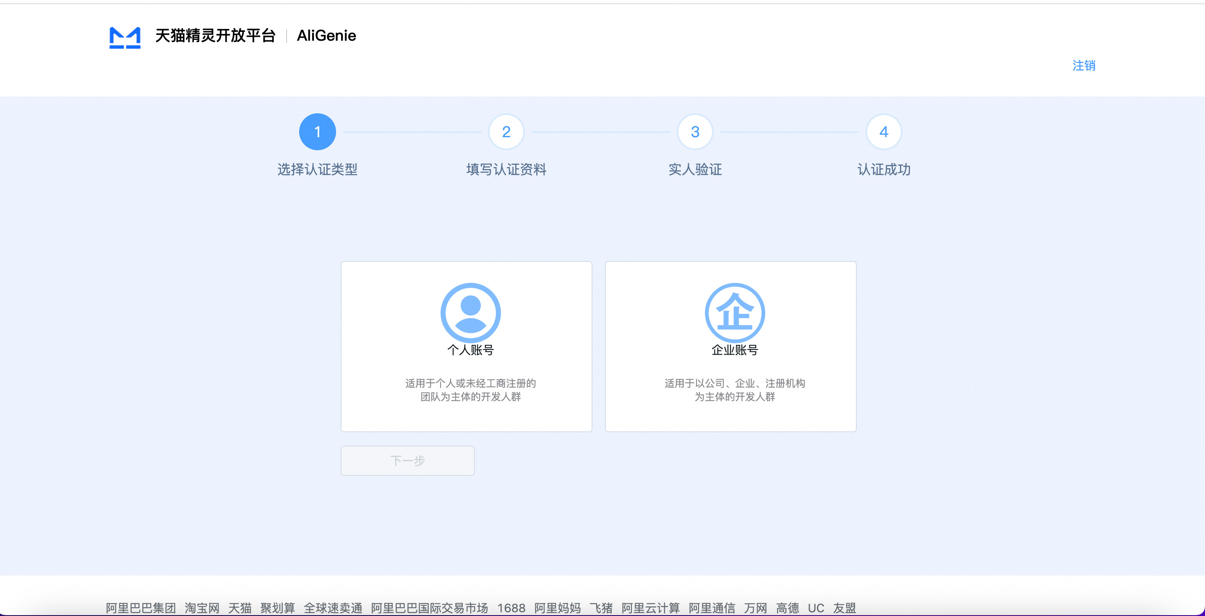Click the 下一步 next button
1205x616 pixels.
[x=408, y=461]
